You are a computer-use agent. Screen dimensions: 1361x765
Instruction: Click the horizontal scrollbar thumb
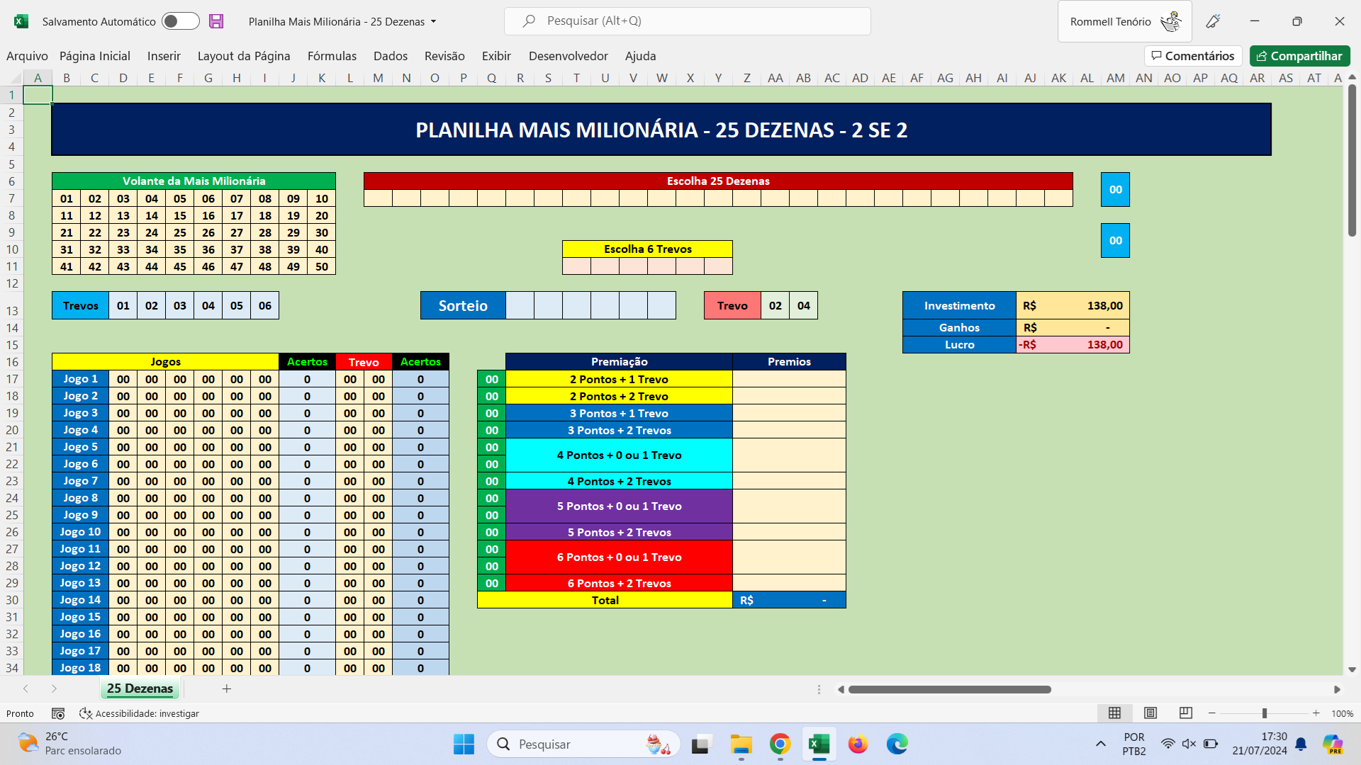pos(950,689)
